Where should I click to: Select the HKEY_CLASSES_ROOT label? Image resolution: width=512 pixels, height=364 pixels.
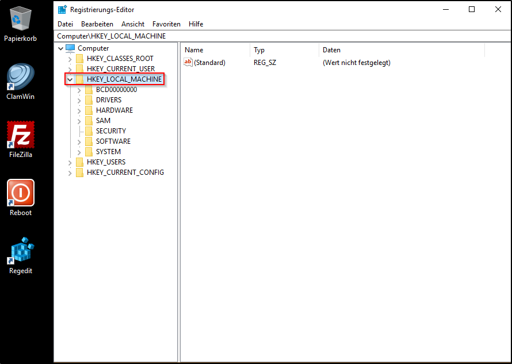coord(120,59)
